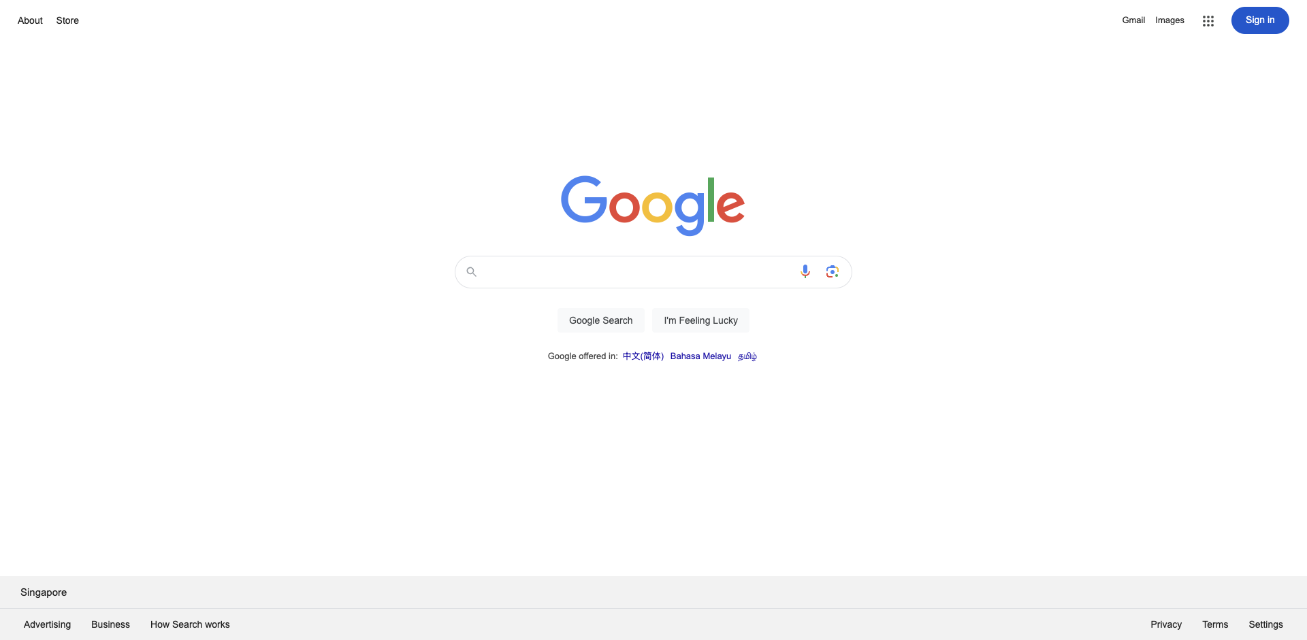1307x640 pixels.
Task: Open search by image camera icon
Action: pos(832,271)
